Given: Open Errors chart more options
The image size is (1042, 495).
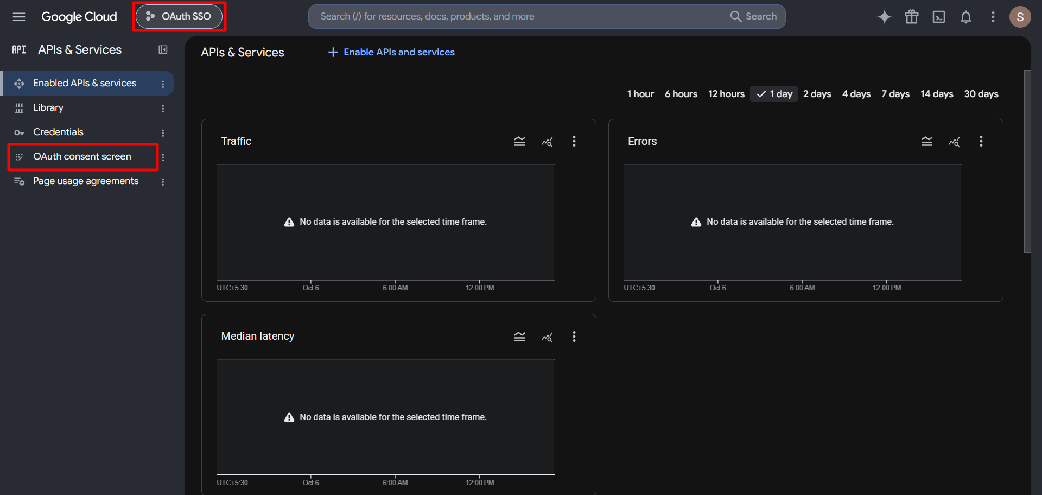Looking at the screenshot, I should pos(981,142).
